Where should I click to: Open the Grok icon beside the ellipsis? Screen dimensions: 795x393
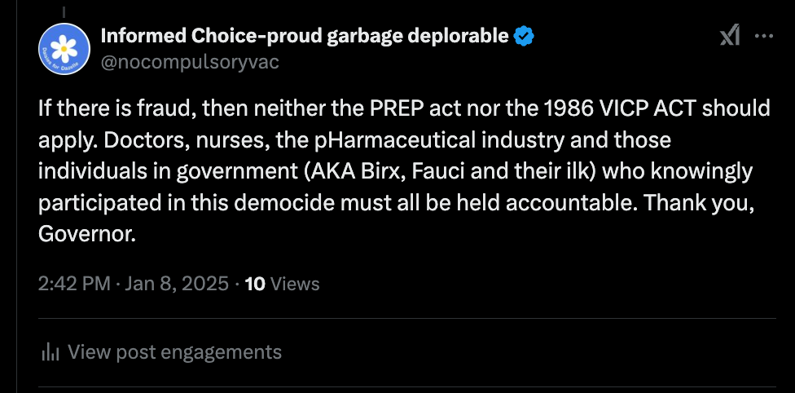pos(729,35)
